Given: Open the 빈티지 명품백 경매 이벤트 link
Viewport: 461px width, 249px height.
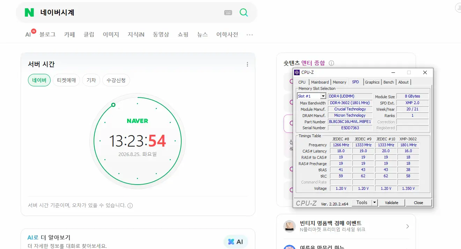Looking at the screenshot, I should (x=330, y=223).
